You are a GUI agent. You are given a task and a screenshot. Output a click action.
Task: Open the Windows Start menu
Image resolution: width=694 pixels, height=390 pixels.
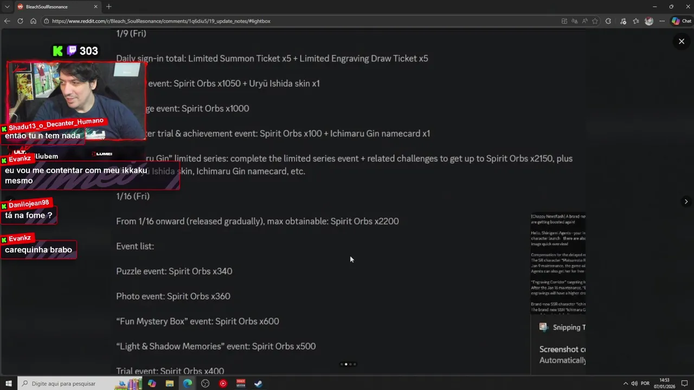(9, 383)
